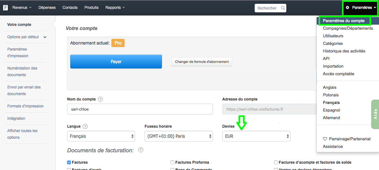Open the Devise EUR dropdown
379x170 pixels.
tap(256, 136)
